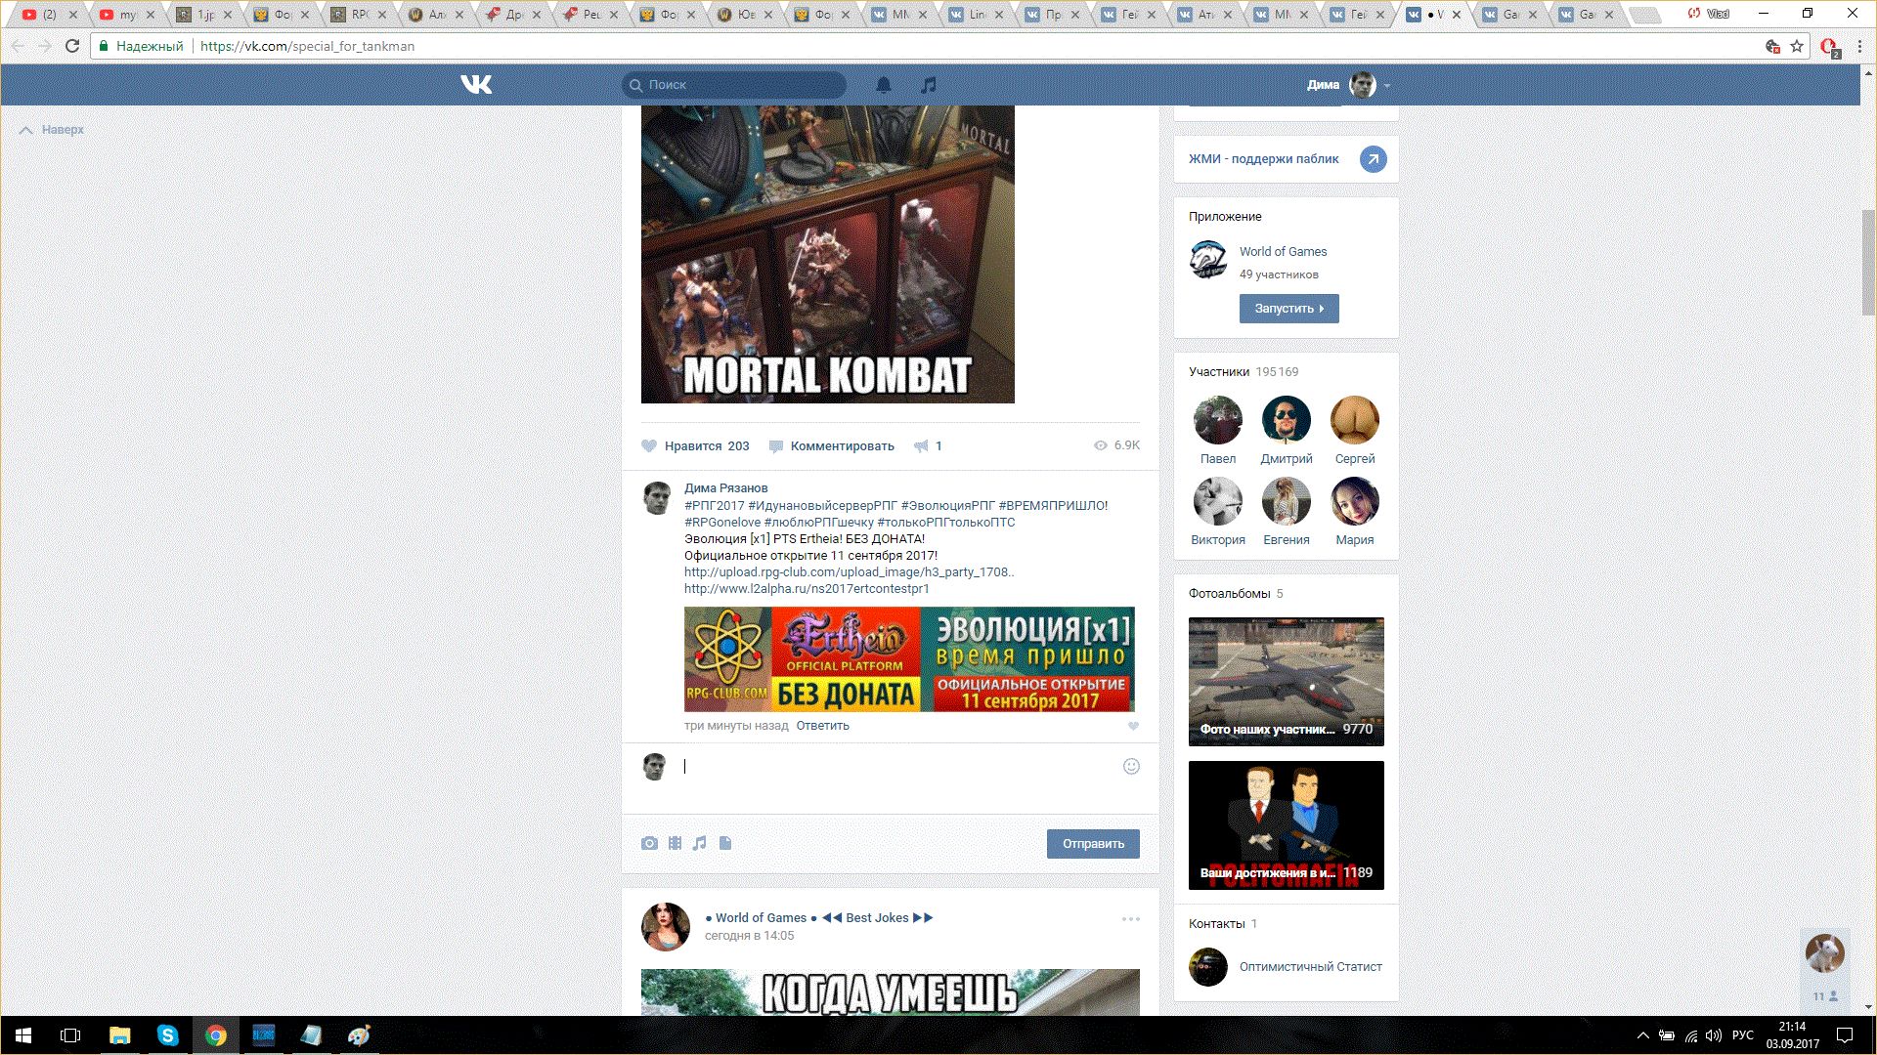Viewport: 1877px width, 1055px height.
Task: Click Комментировать link under post
Action: 842,446
